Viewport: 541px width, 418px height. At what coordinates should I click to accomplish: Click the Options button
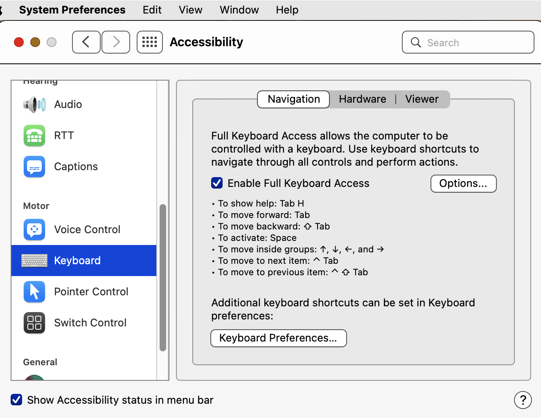(x=463, y=184)
